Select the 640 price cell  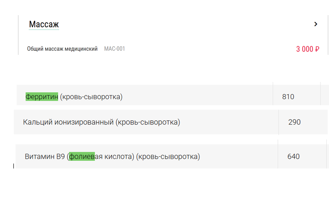click(293, 156)
